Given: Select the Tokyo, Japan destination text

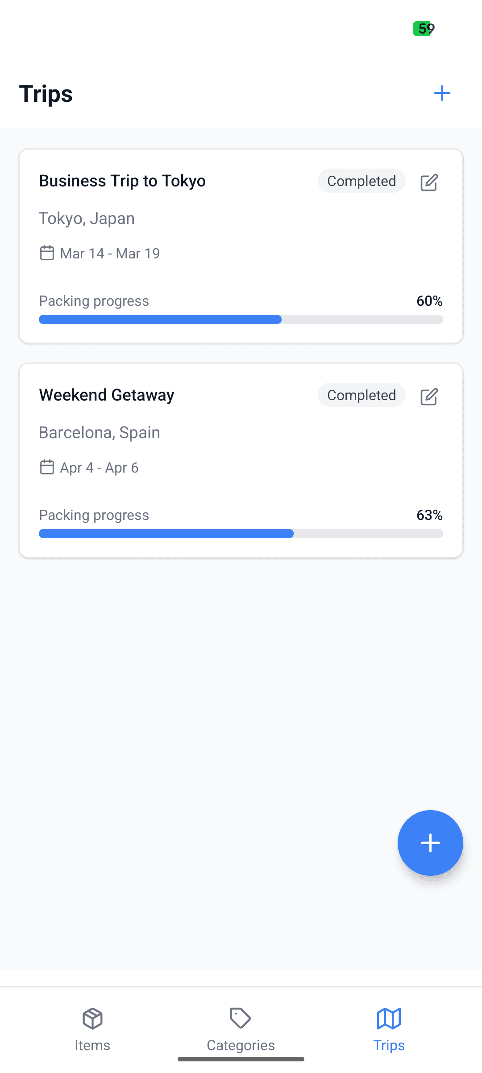Looking at the screenshot, I should click(87, 219).
